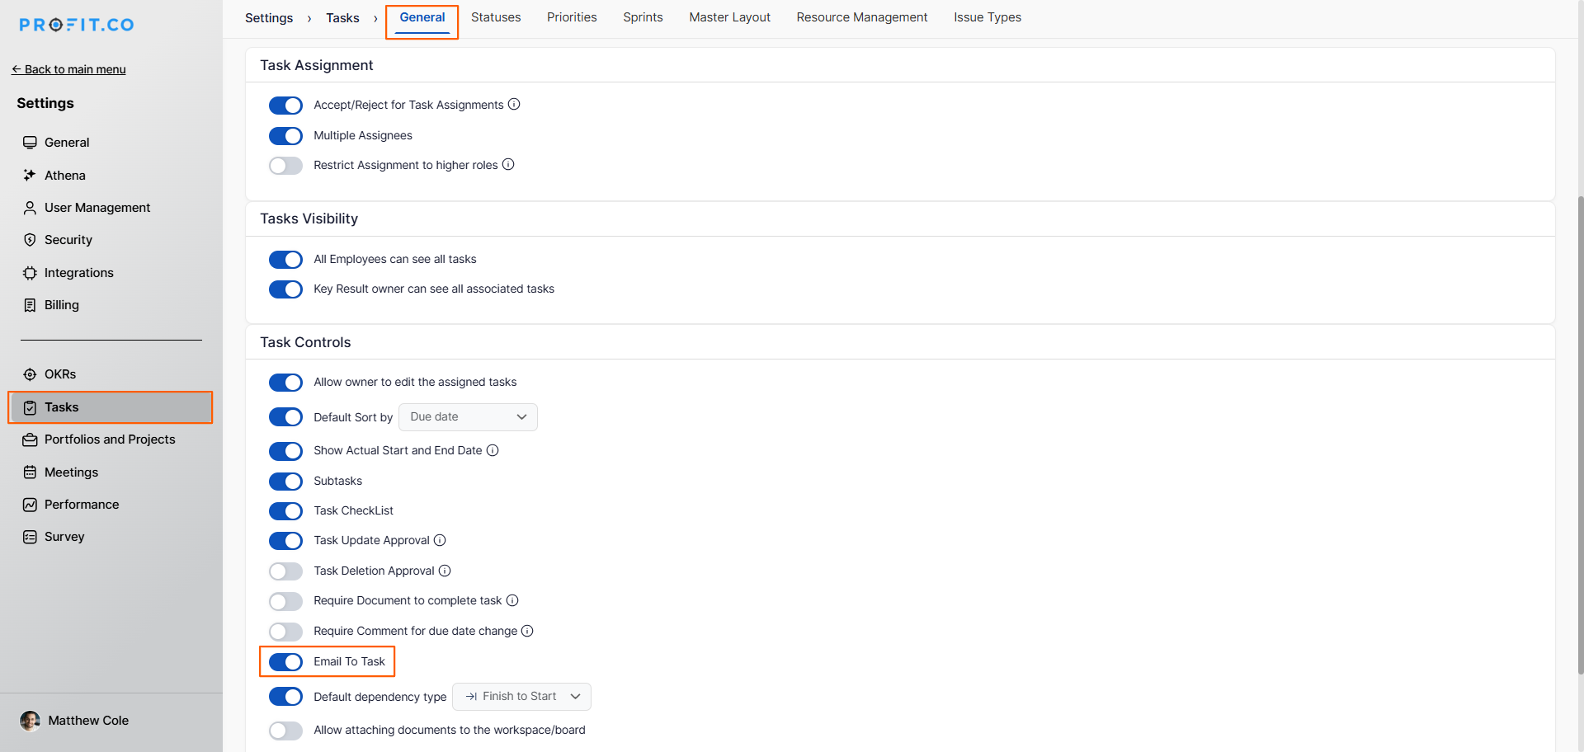Click the Survey list icon
The height and width of the screenshot is (752, 1584).
(x=30, y=537)
